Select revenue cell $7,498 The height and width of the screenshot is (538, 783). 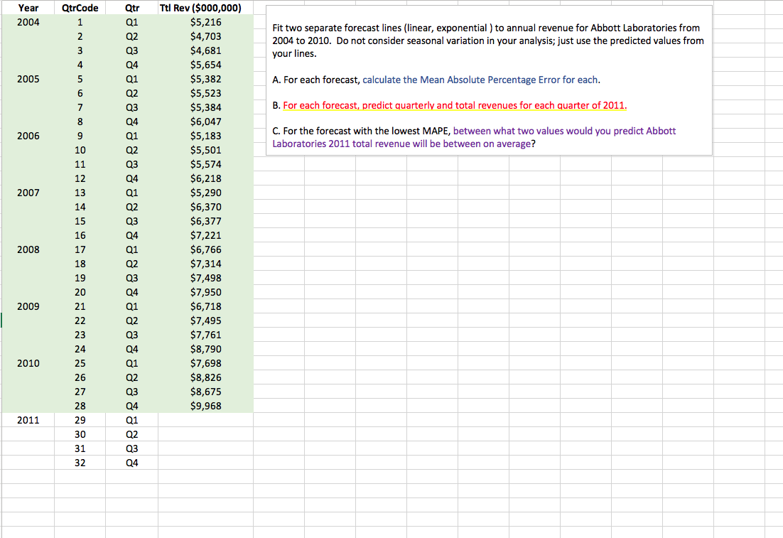click(205, 279)
